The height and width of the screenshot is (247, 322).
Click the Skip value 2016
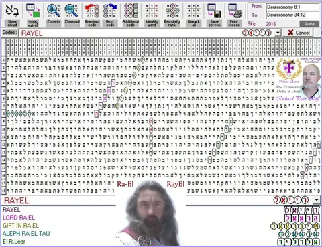tap(271, 24)
